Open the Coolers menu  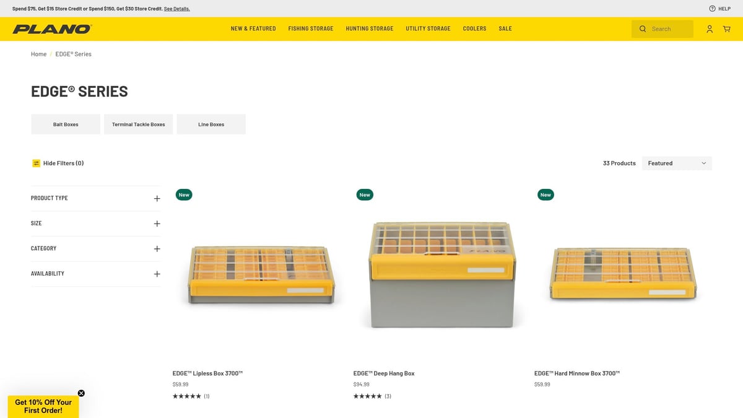tap(474, 28)
